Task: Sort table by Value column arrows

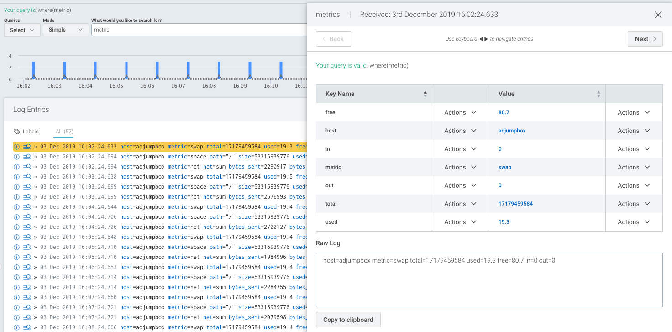Action: [x=598, y=94]
